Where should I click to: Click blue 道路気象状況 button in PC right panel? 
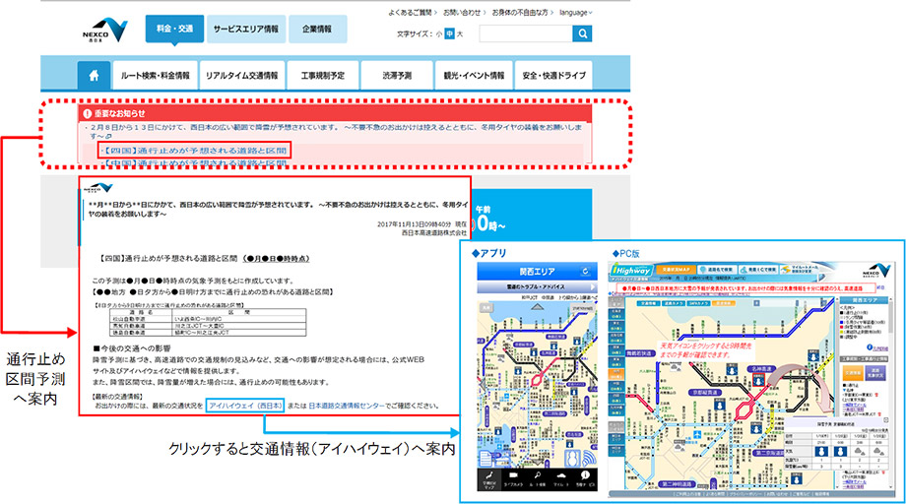874,373
